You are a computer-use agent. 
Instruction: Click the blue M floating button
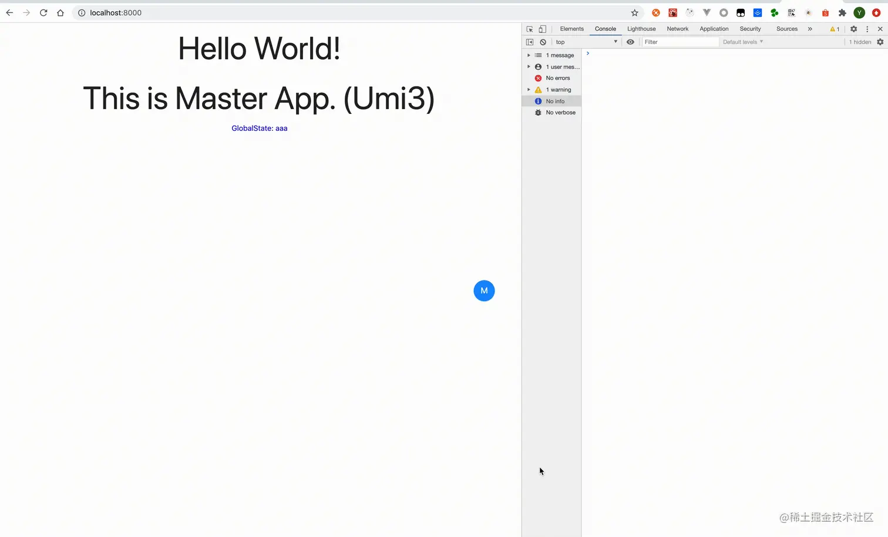click(484, 291)
